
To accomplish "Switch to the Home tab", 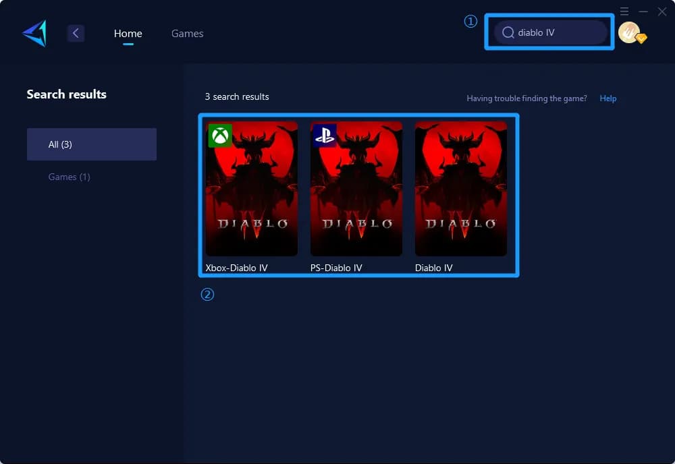I will pos(128,32).
